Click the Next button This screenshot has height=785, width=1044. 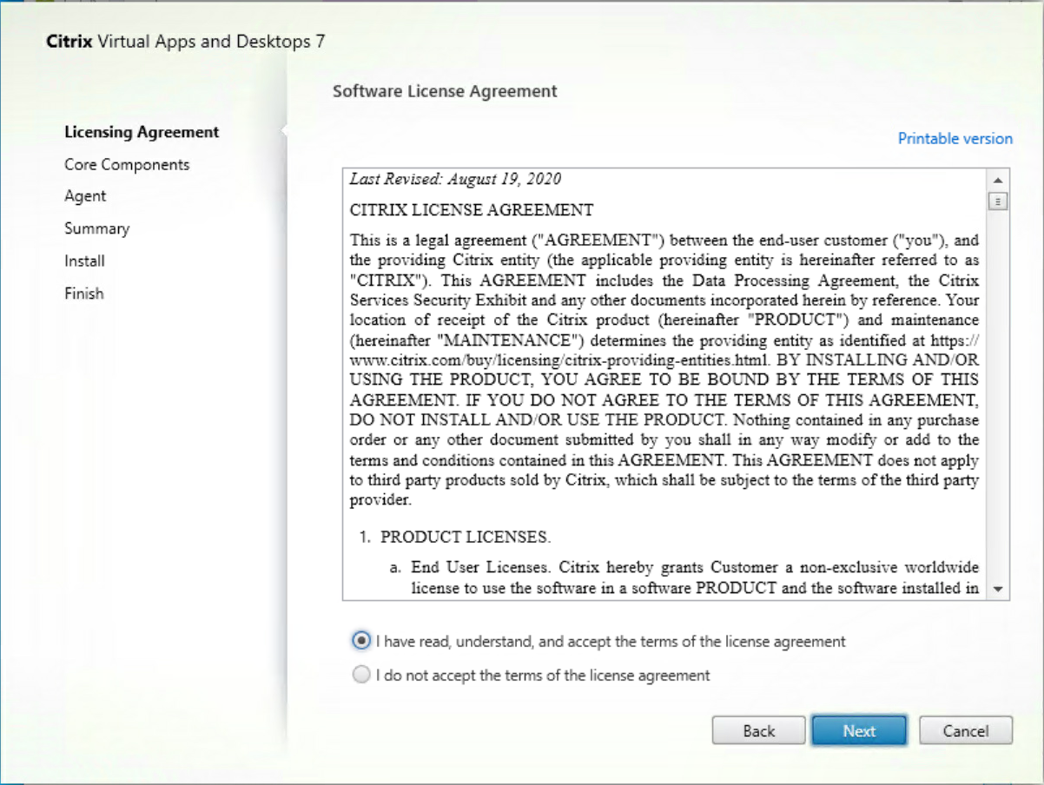click(x=858, y=730)
